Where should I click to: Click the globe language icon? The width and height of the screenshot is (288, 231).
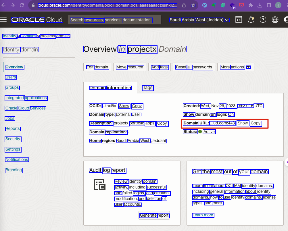coord(275,20)
